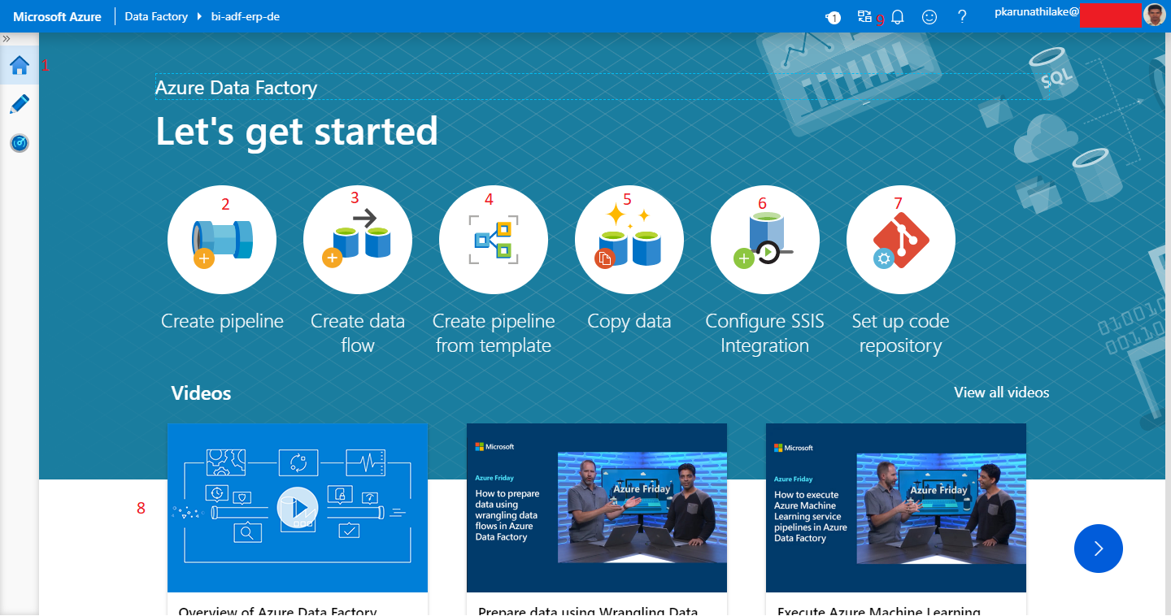Screen dimensions: 1171x616
Task: Open the Data Factory breadcrumb
Action: (x=156, y=16)
